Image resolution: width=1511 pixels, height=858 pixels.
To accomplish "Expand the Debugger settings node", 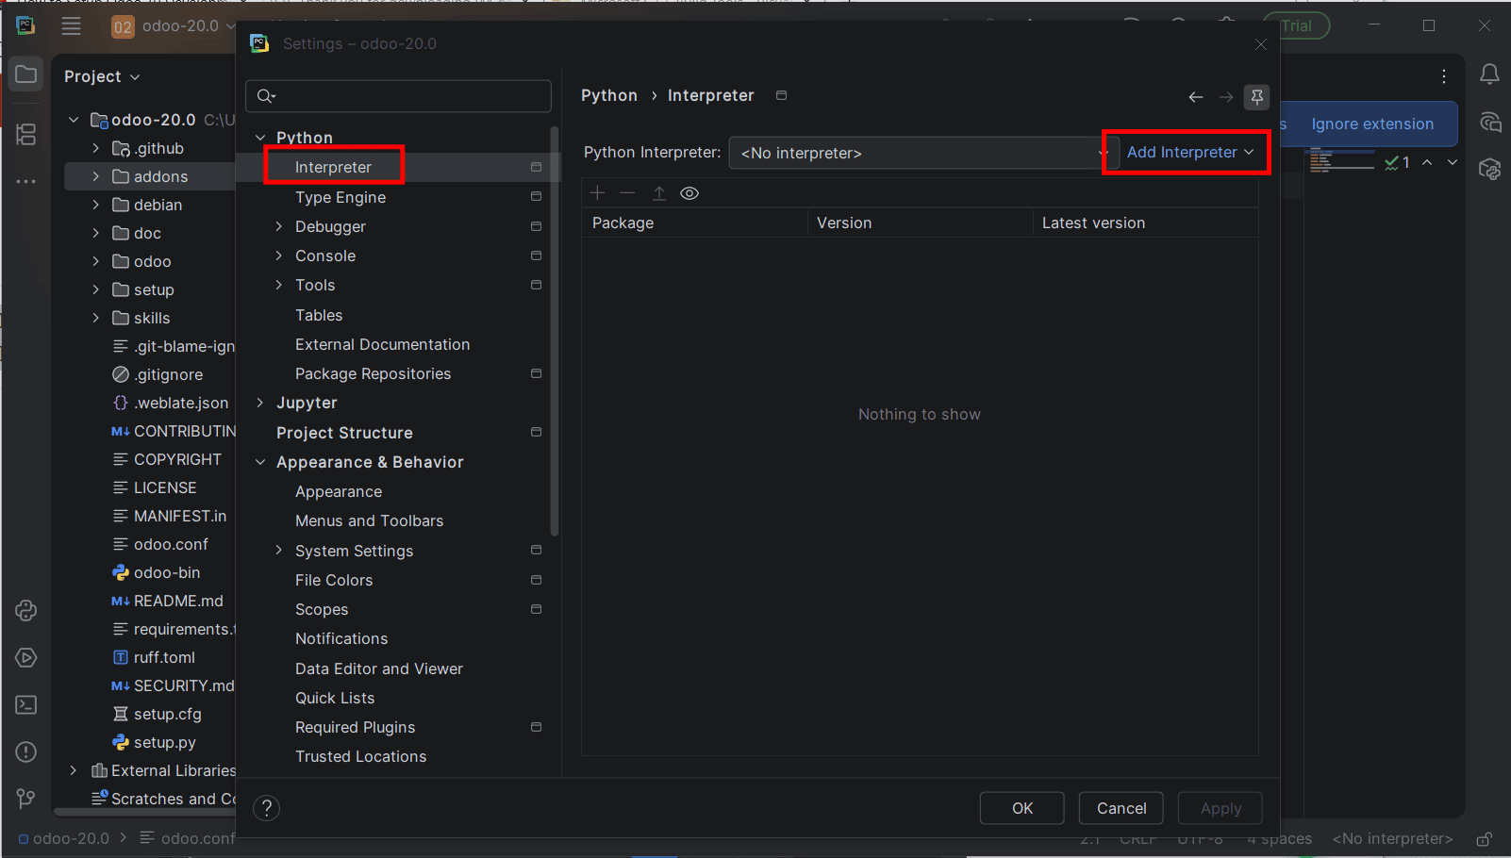I will click(x=278, y=226).
